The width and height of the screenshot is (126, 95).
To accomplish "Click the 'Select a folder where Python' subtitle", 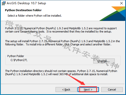I will coord(34,16).
